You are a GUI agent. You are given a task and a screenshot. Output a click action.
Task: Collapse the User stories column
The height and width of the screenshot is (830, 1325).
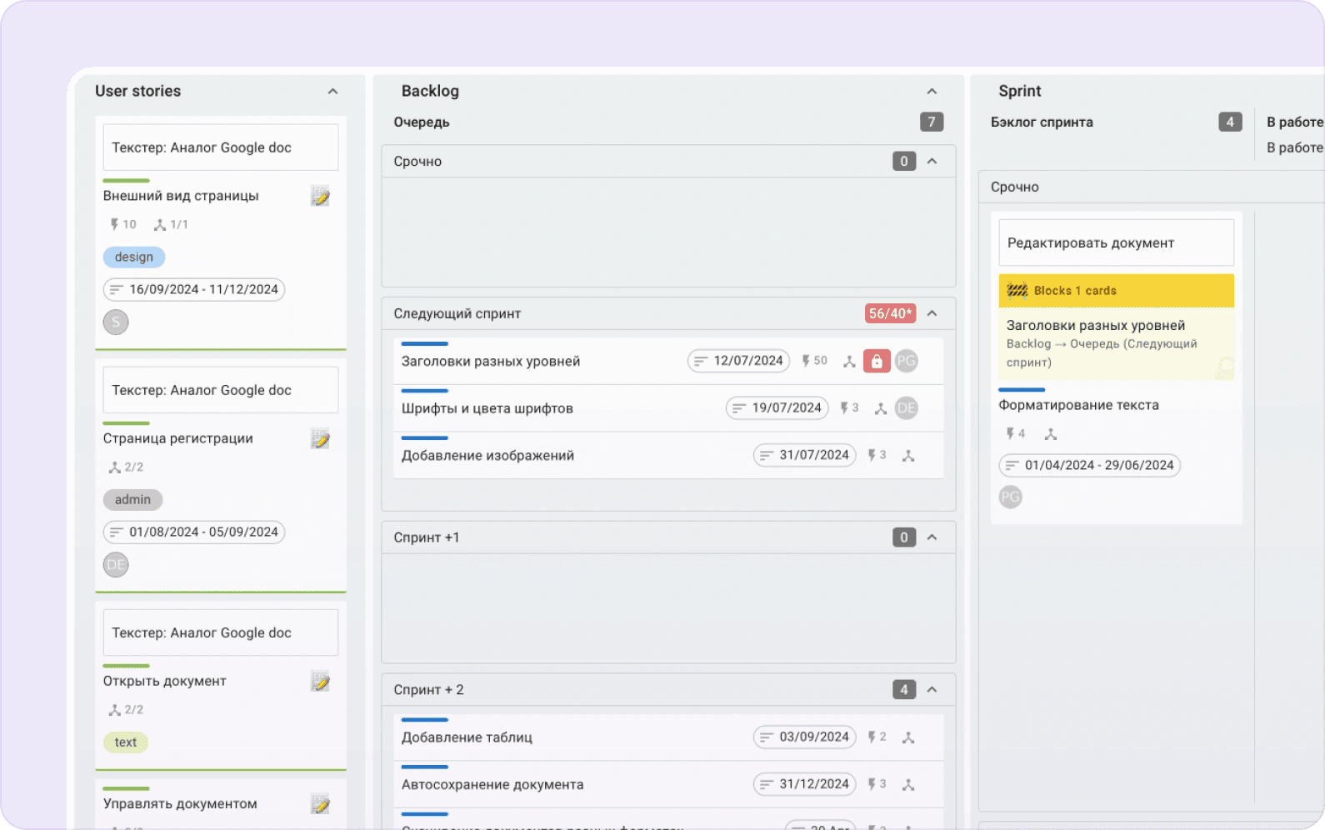coord(332,92)
